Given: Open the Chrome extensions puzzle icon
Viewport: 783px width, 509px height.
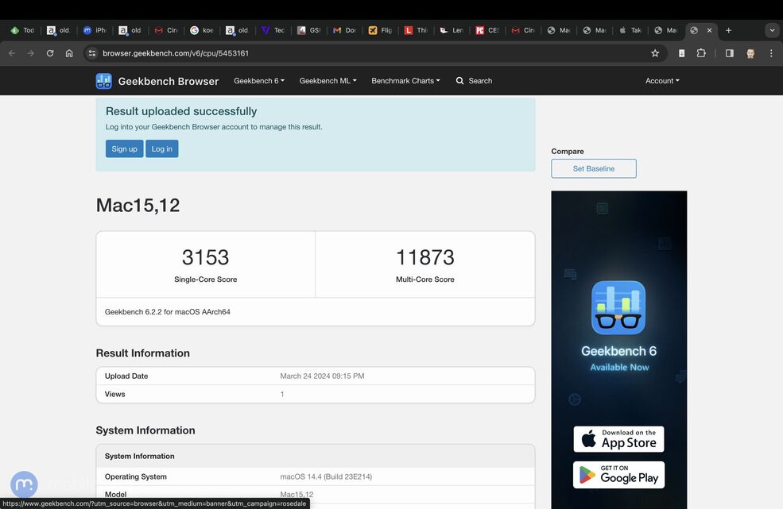Looking at the screenshot, I should coord(701,53).
